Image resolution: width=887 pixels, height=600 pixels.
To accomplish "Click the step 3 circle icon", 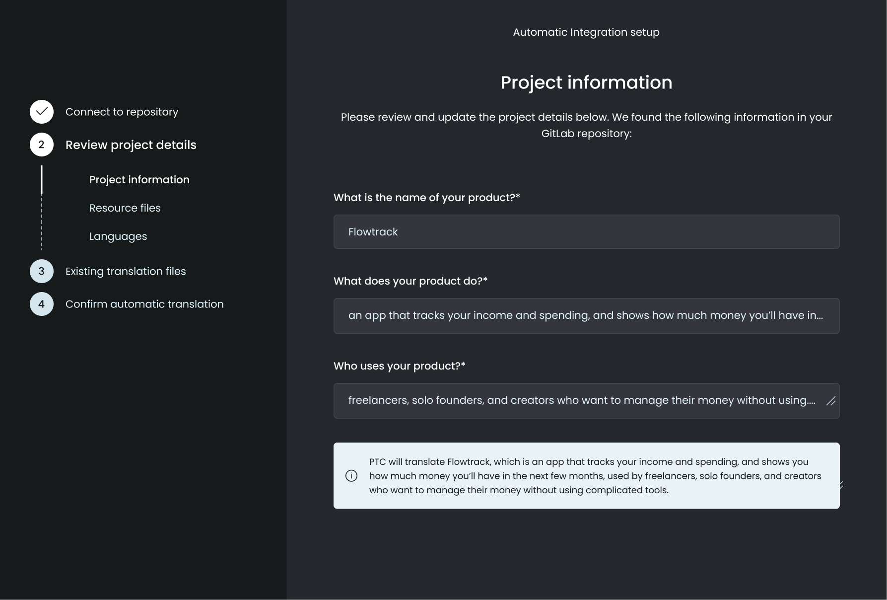I will tap(42, 271).
